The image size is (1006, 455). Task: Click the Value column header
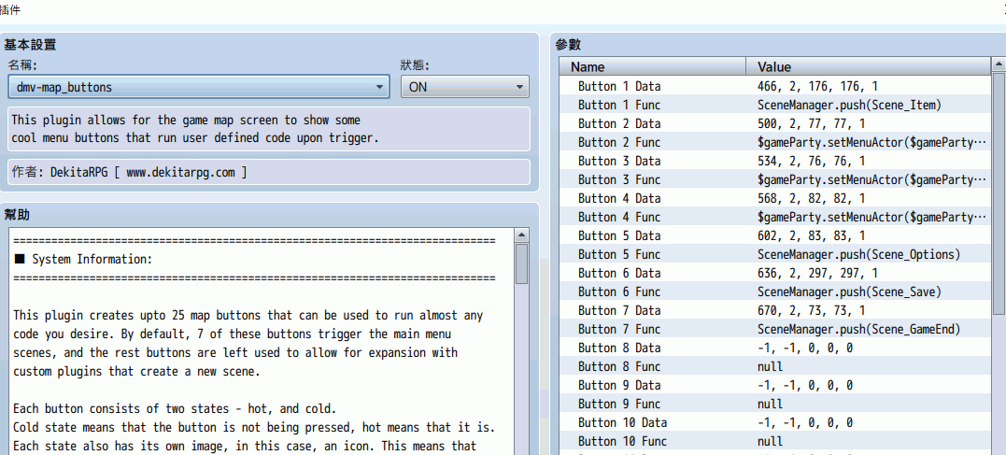point(869,66)
